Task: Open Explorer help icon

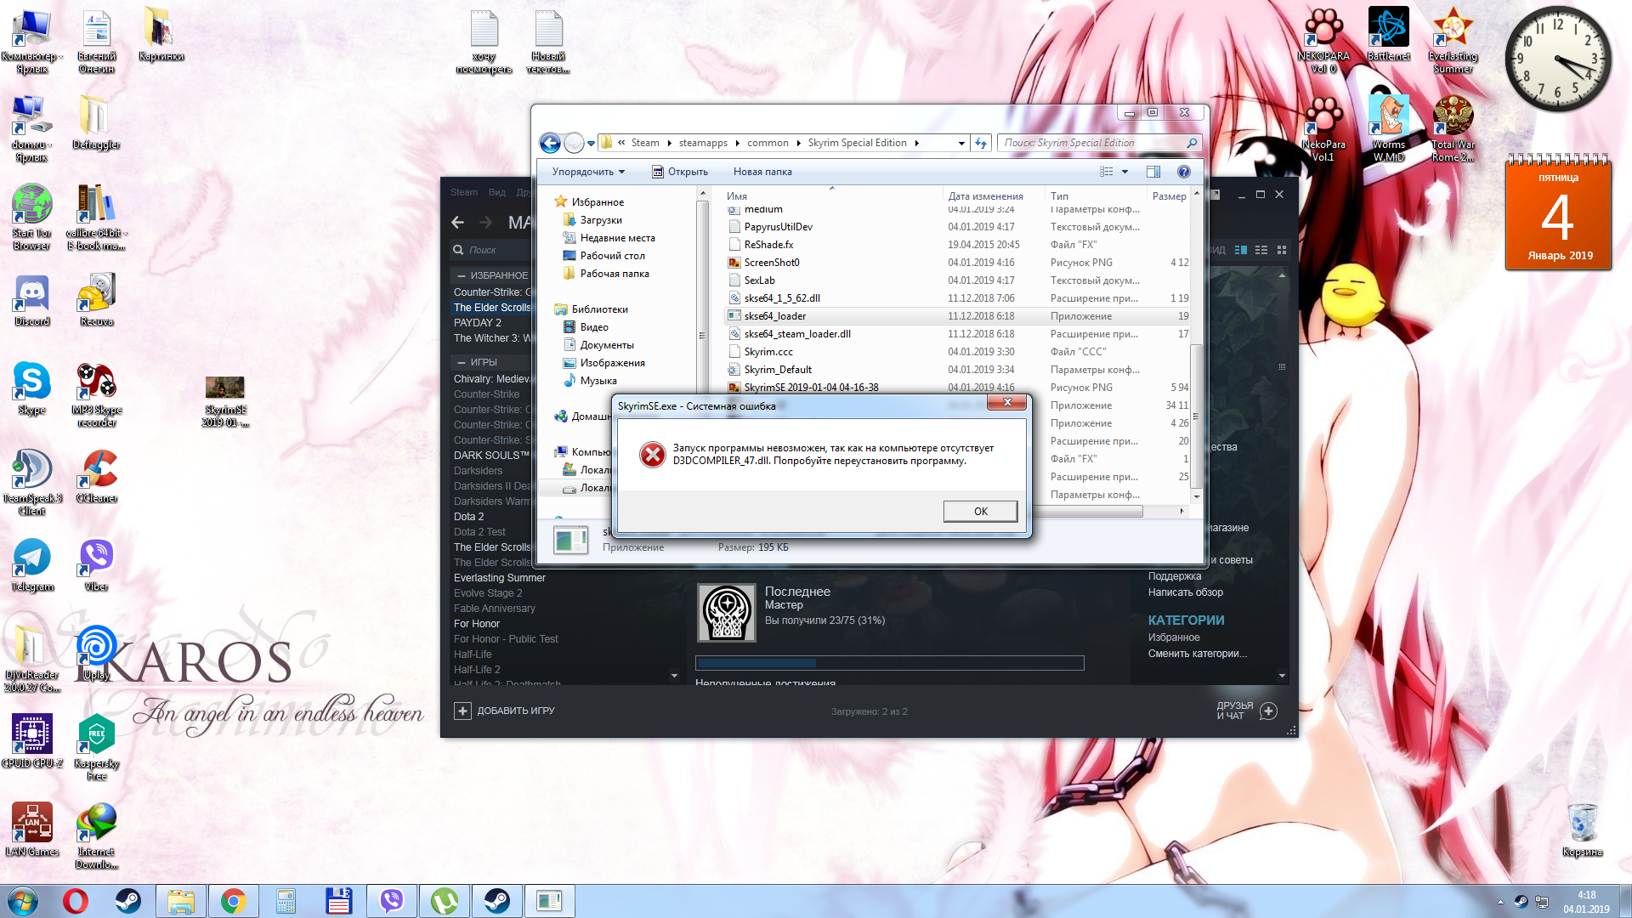Action: pos(1183,172)
